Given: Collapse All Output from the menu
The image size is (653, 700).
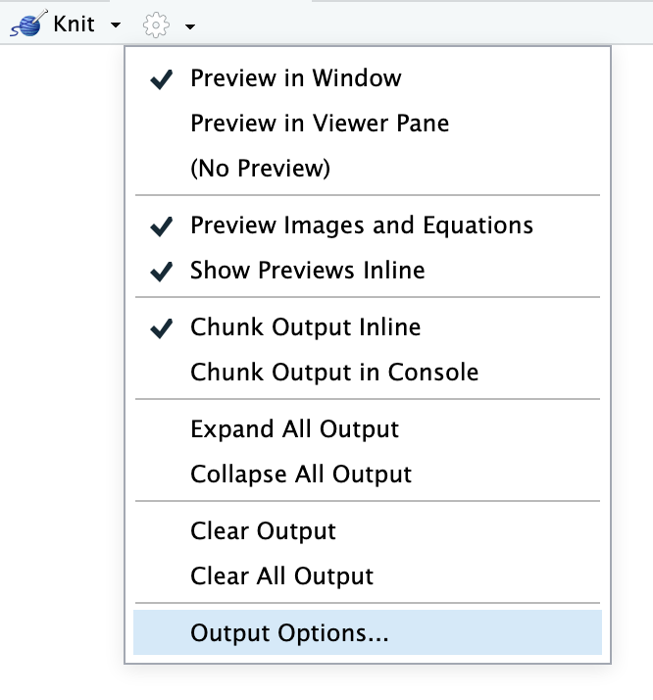Looking at the screenshot, I should (301, 475).
